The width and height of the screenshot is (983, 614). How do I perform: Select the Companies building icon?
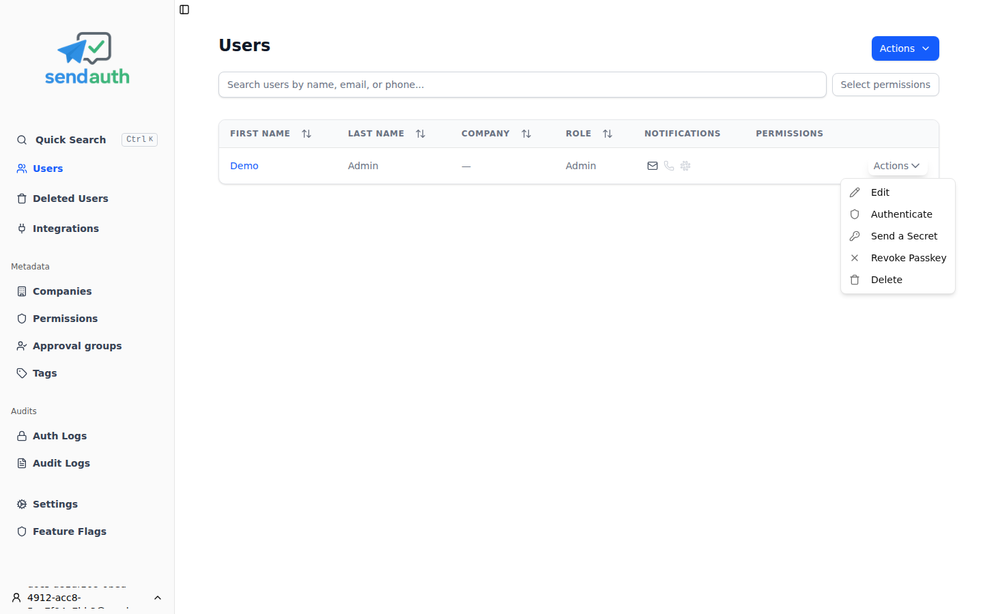click(x=22, y=291)
